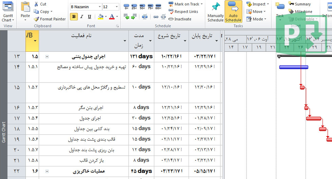
Task: Open the Mark on Track dropdown arrow
Action: (x=202, y=4)
